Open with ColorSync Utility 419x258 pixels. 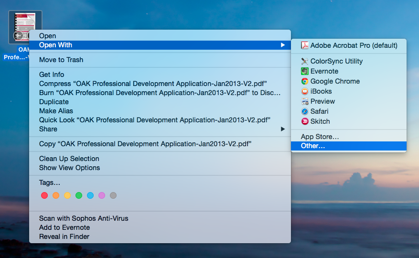point(349,61)
